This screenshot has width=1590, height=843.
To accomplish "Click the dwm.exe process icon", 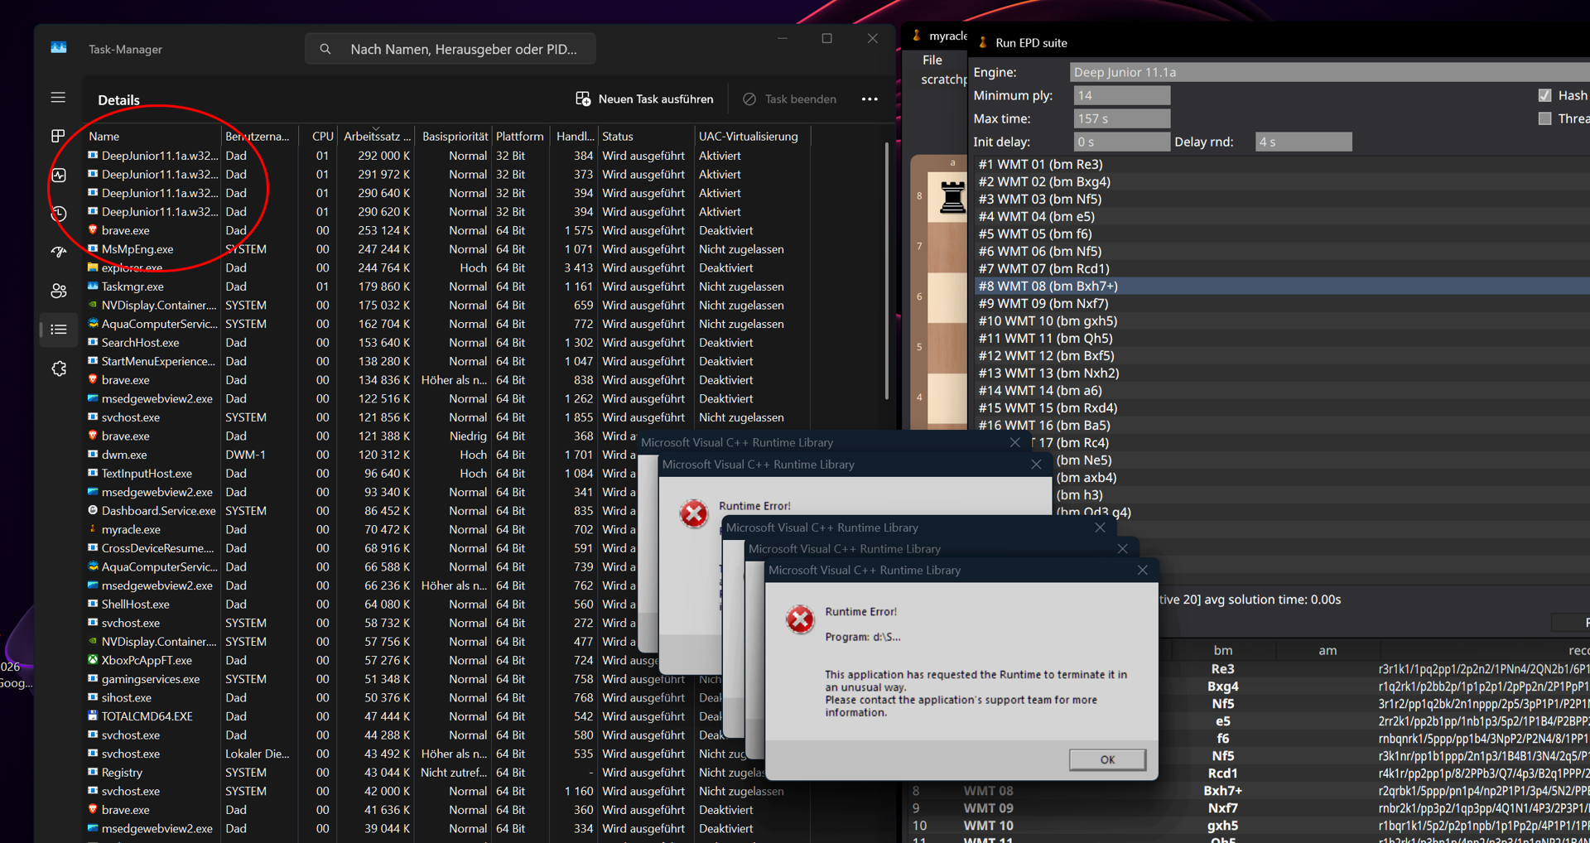I will (93, 455).
